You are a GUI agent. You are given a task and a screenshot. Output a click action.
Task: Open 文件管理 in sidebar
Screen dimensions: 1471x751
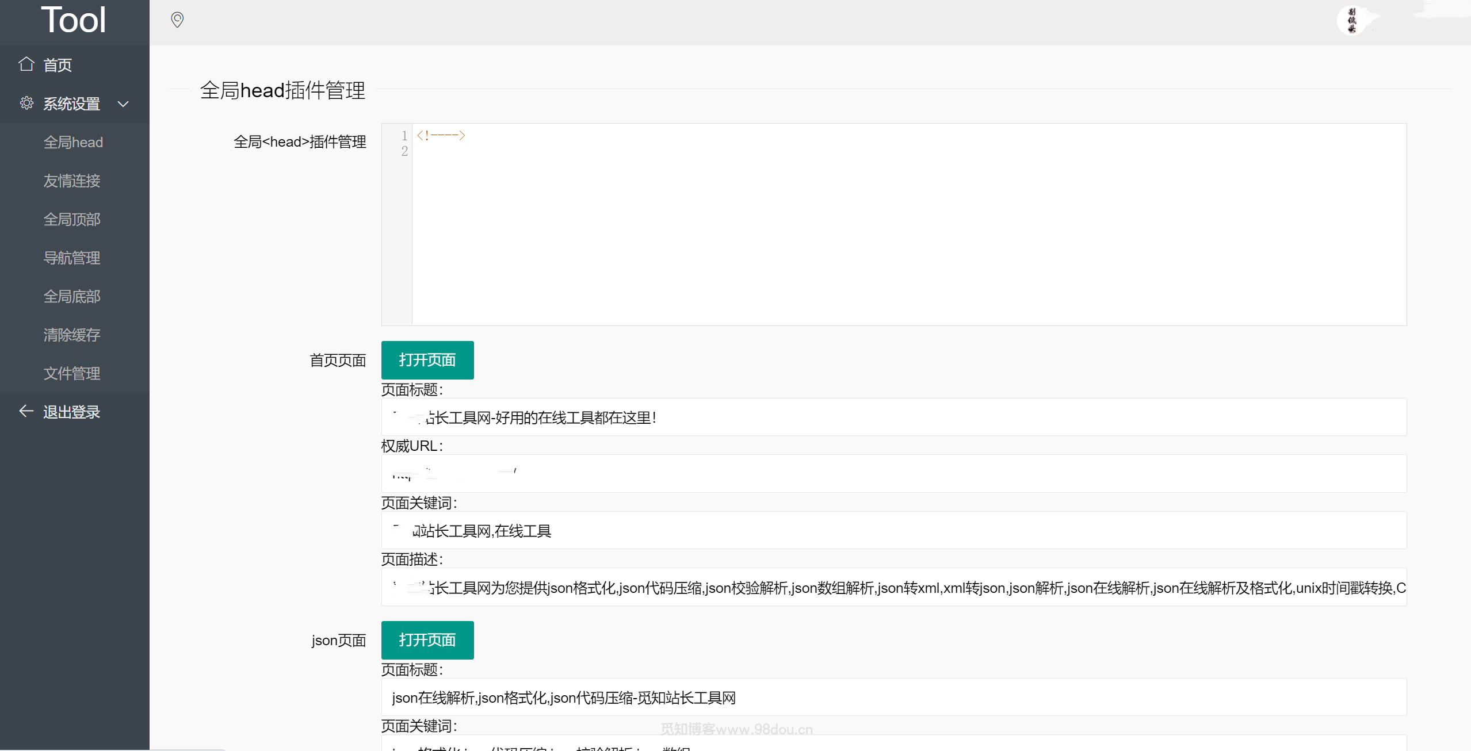tap(72, 373)
